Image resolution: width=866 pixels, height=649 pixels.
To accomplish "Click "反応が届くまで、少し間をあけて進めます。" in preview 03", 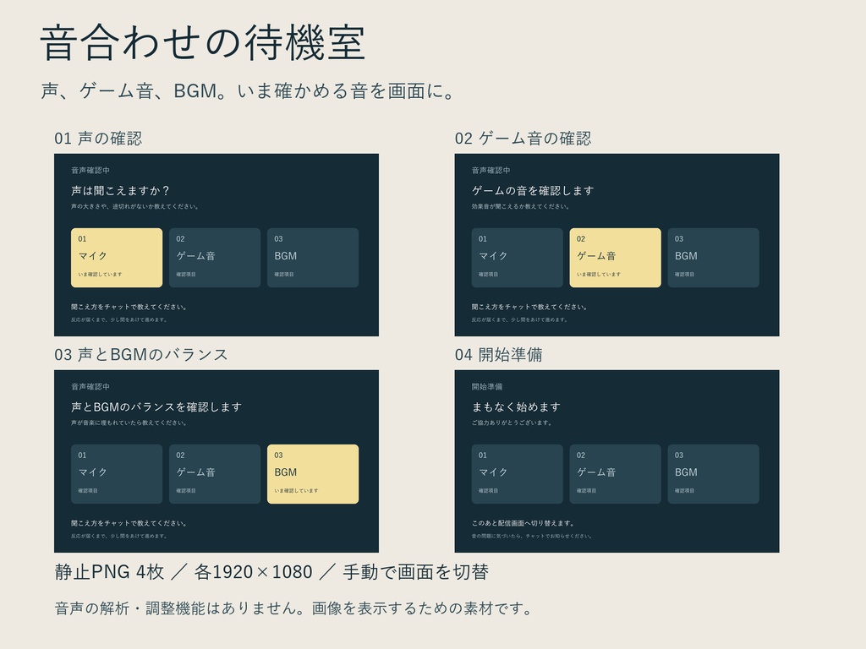I will click(x=119, y=536).
